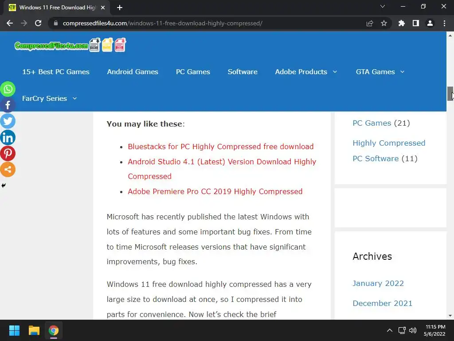
Task: Open the Chrome profile icon
Action: pos(430,23)
